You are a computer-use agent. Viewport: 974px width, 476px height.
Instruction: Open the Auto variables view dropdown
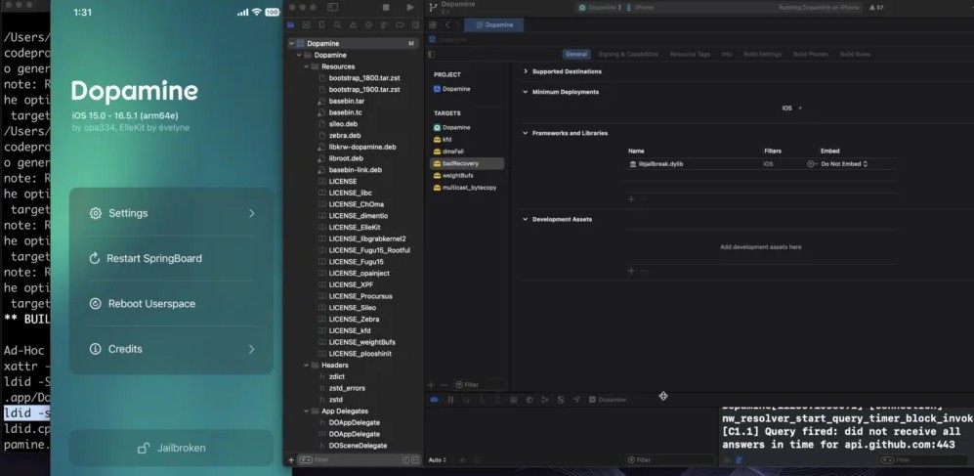tap(438, 460)
